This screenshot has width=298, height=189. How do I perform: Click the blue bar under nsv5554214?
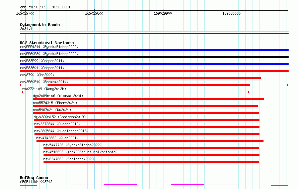[x=154, y=50]
